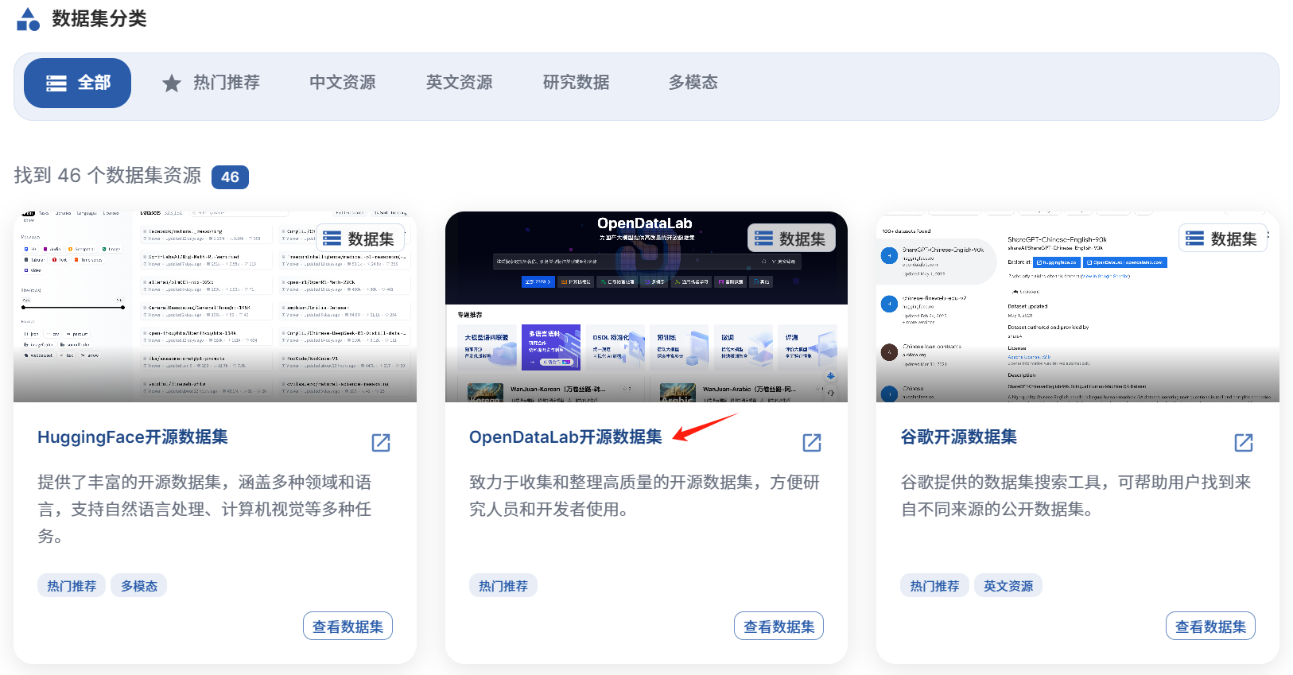Click the 找到 46 个数据集资源 text
1293x675 pixels.
pyautogui.click(x=107, y=176)
